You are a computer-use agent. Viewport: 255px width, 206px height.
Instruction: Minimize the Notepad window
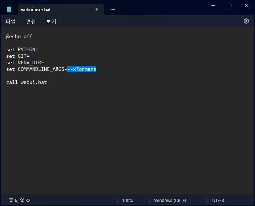click(x=213, y=5)
